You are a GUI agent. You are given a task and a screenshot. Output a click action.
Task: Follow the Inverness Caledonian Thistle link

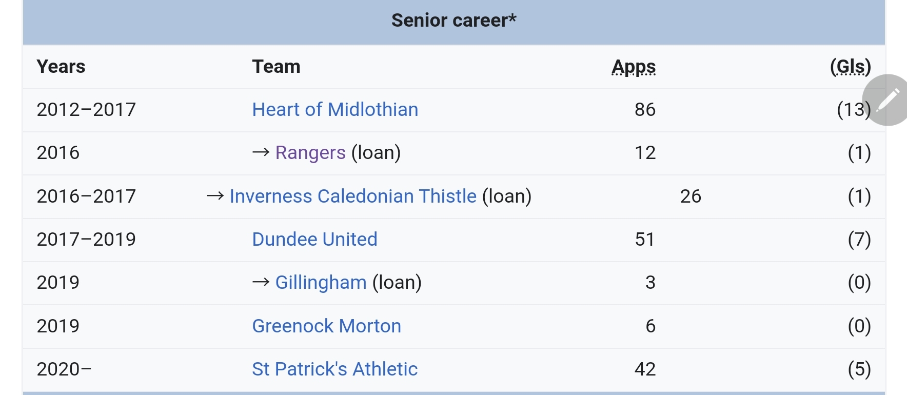[353, 196]
